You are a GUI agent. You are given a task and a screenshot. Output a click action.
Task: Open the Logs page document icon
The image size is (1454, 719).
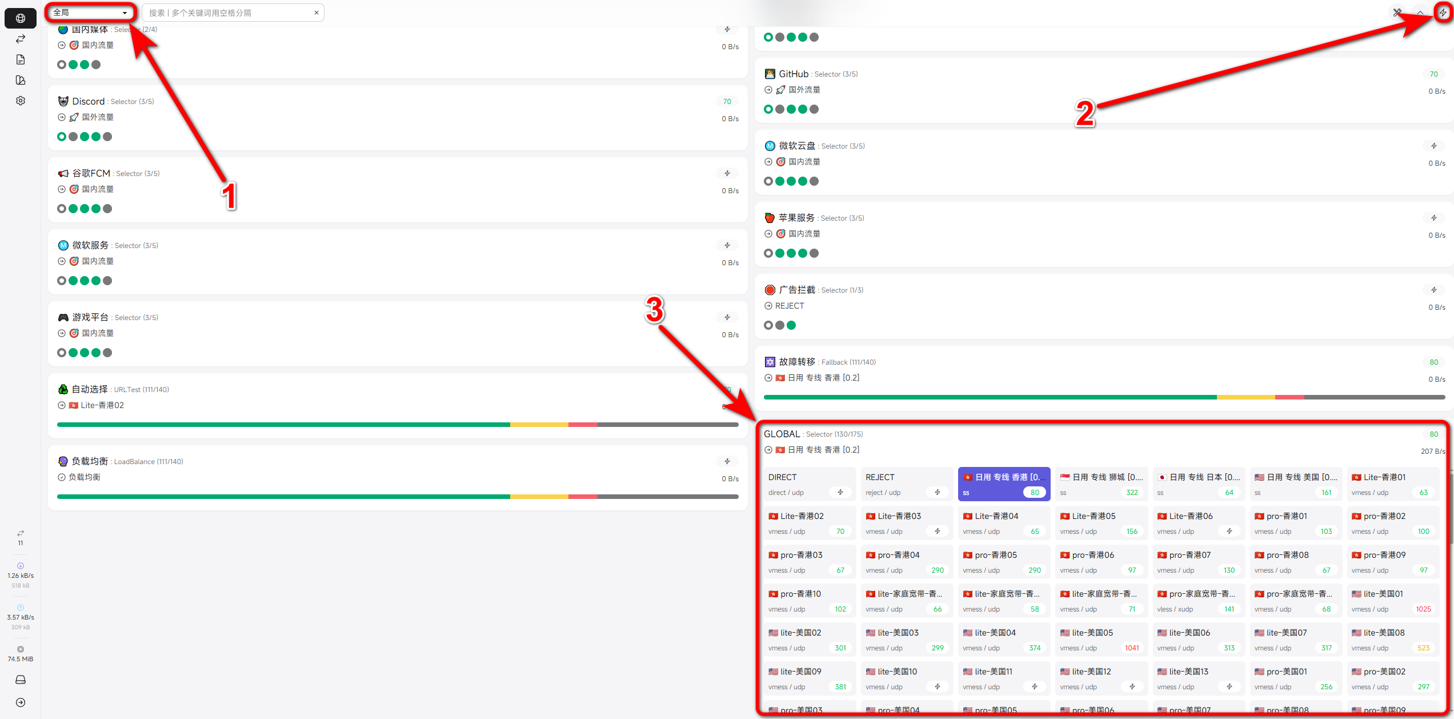click(21, 59)
